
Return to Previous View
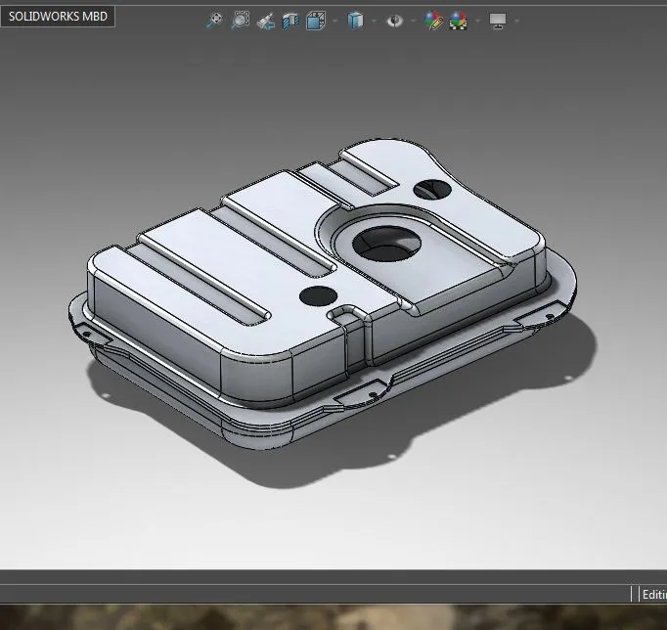coord(265,21)
